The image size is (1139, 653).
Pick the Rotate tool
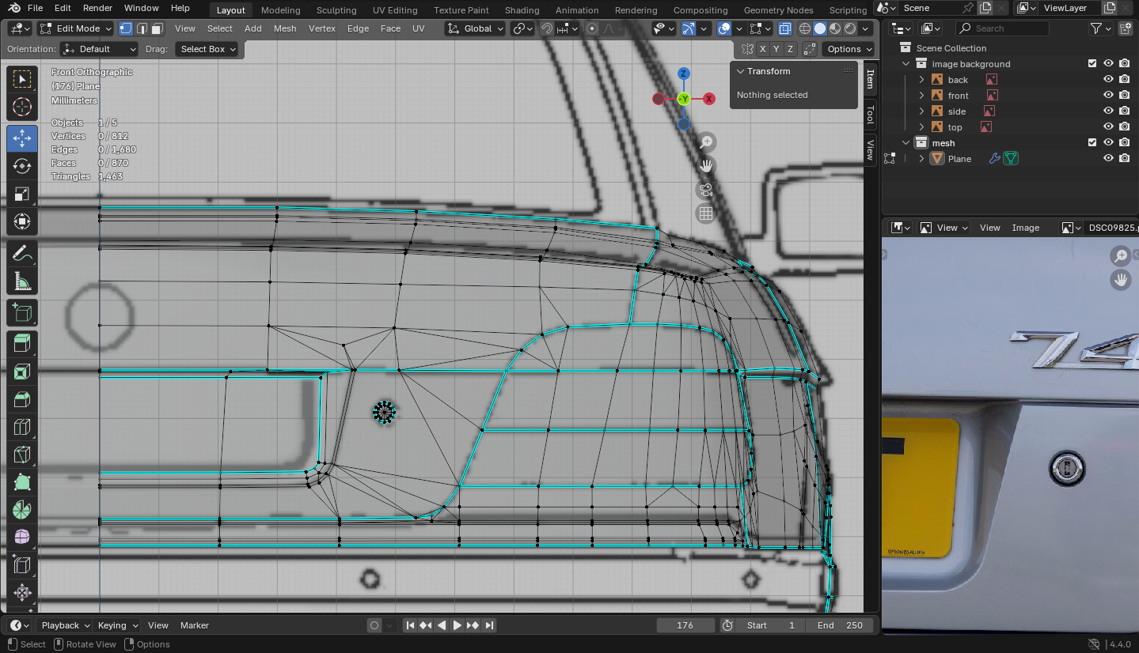coord(22,166)
